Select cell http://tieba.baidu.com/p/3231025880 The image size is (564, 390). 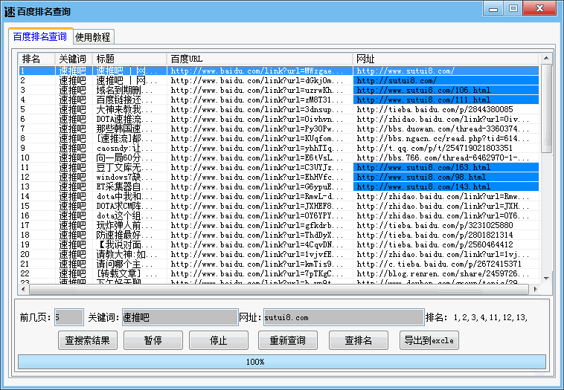[445, 226]
